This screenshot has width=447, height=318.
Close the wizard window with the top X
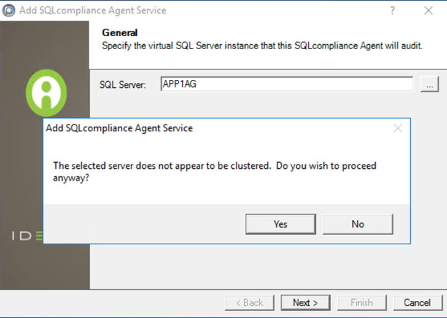tap(428, 10)
